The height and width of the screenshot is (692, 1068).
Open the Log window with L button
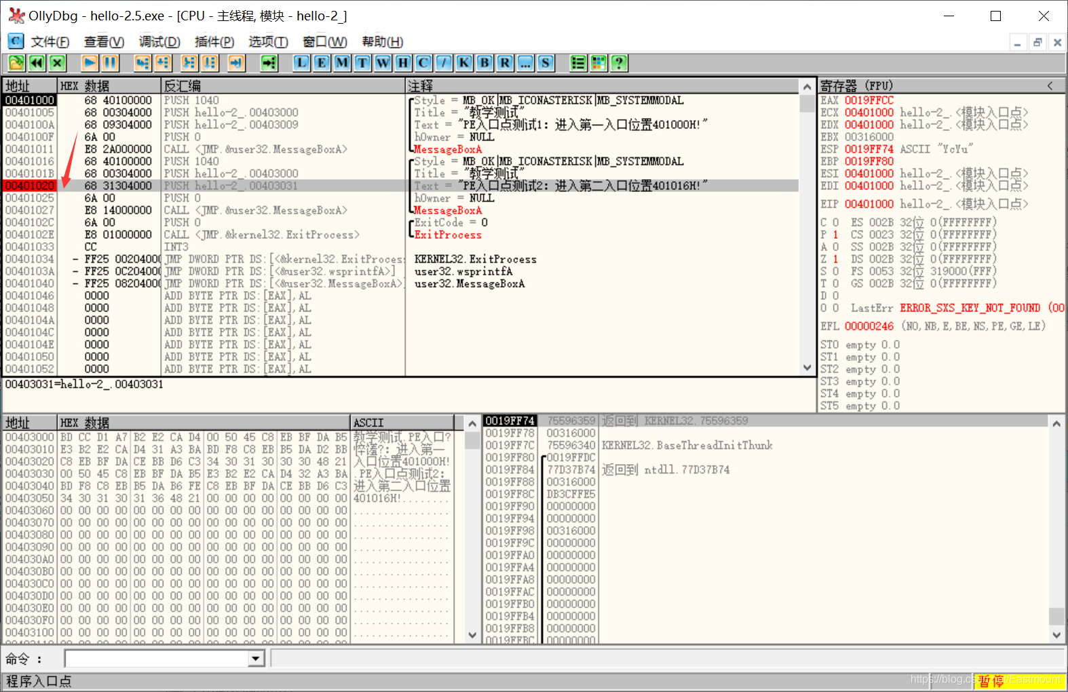click(x=301, y=63)
